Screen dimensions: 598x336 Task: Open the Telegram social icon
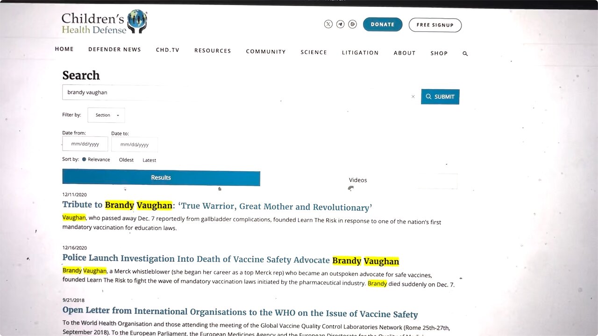[x=341, y=24]
